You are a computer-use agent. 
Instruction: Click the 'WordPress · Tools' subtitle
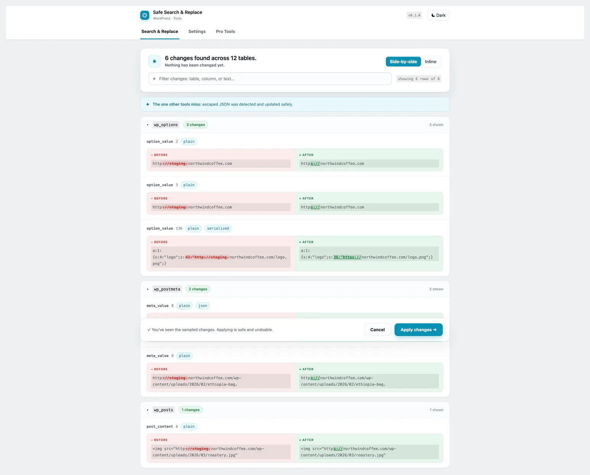click(167, 18)
